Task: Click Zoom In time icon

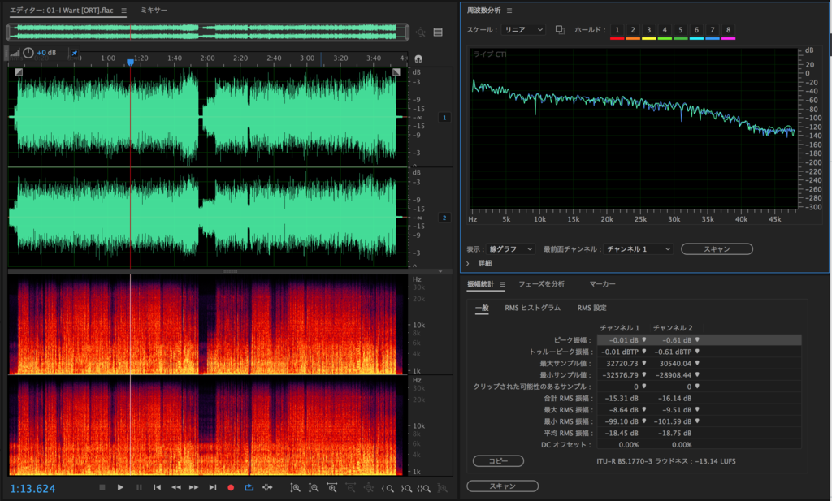Action: point(332,488)
